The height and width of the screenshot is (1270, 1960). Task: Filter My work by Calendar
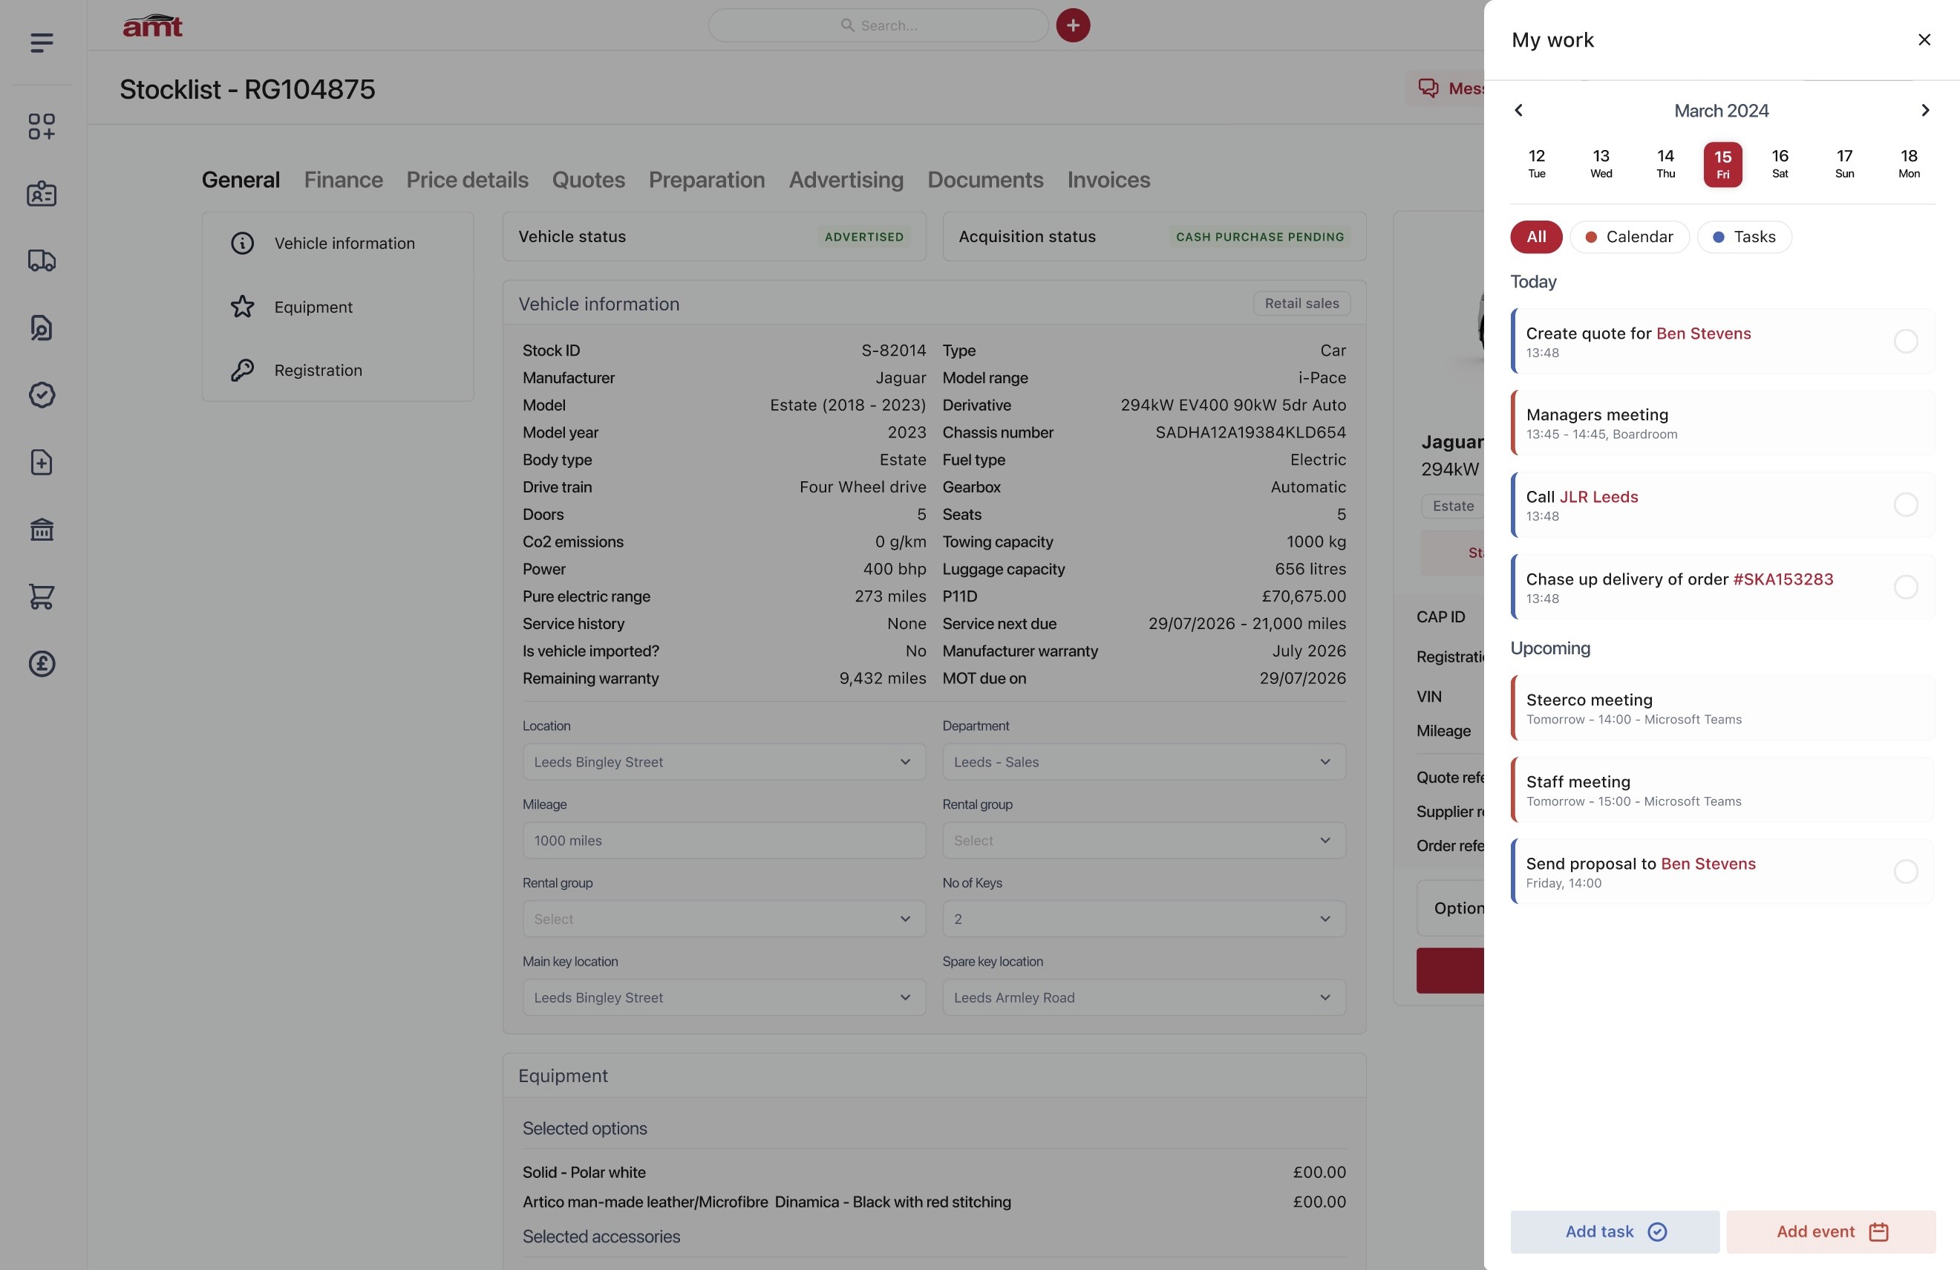tap(1629, 237)
